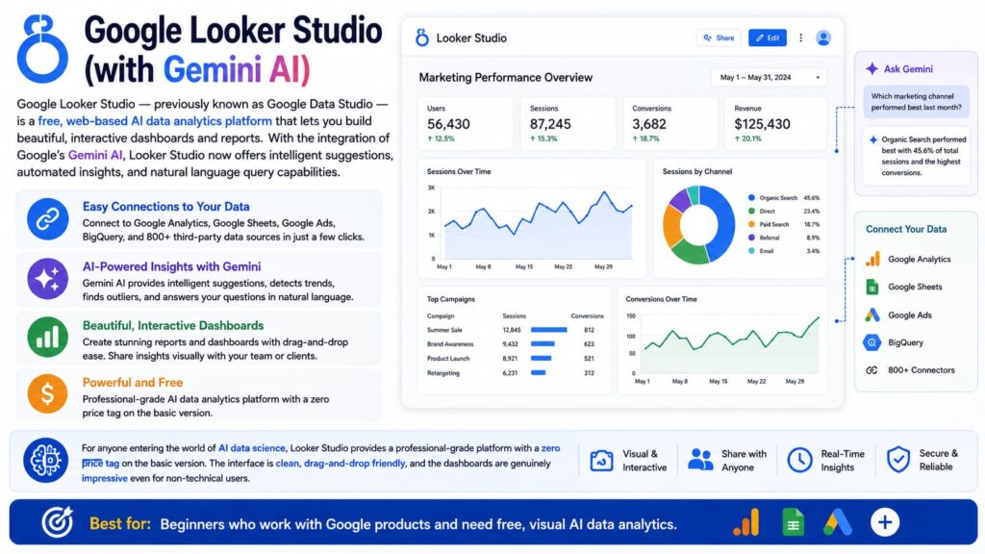
Task: Click the Conversions column header in Top Campaigns
Action: [587, 315]
